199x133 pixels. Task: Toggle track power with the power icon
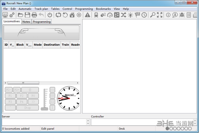coord(50,15)
